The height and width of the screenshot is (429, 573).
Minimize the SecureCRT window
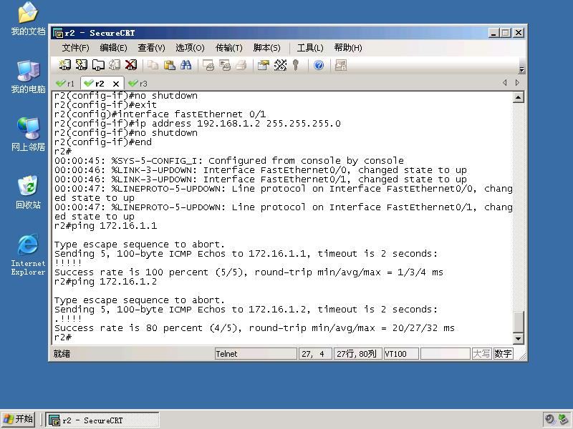tap(493, 33)
